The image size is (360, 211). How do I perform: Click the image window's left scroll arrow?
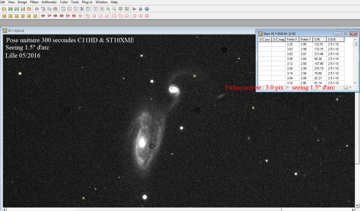(5, 209)
